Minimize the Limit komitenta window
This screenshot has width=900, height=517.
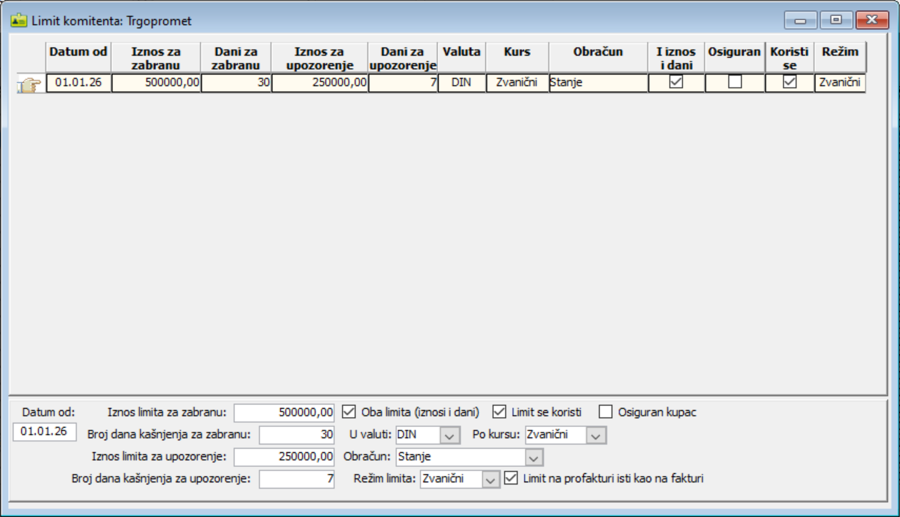point(801,20)
